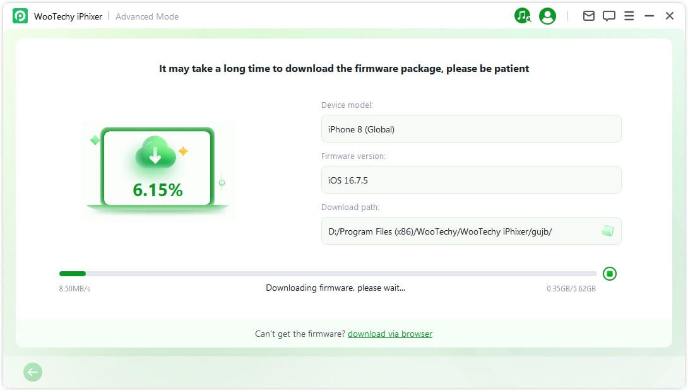Click the Device model field showing iPhone 8
The image size is (688, 391).
(471, 129)
